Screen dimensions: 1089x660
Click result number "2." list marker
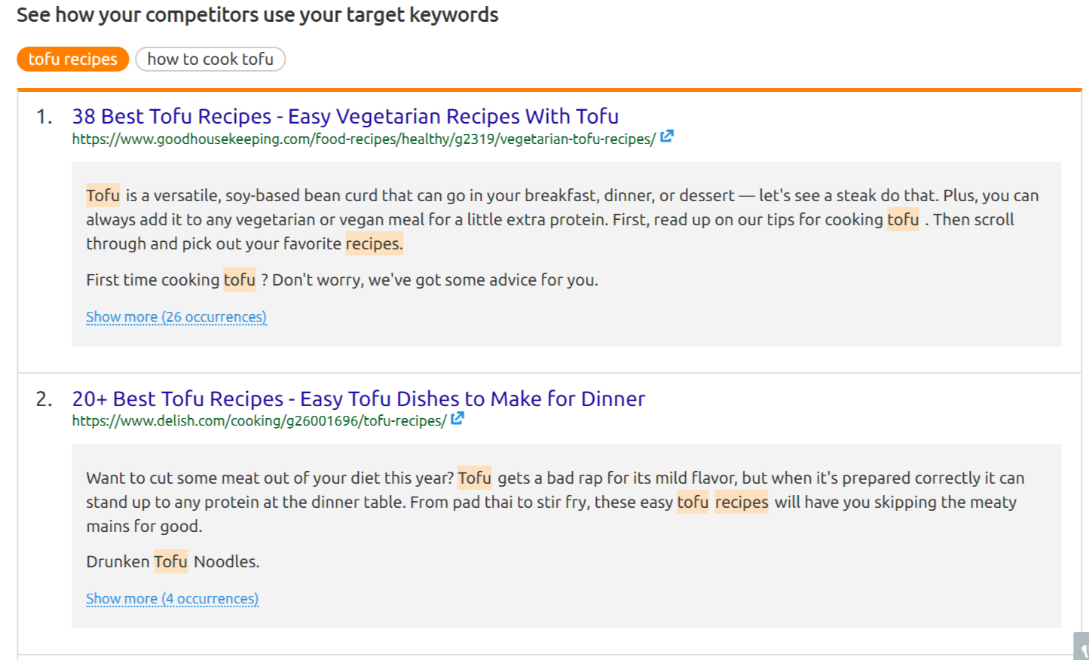pyautogui.click(x=44, y=399)
